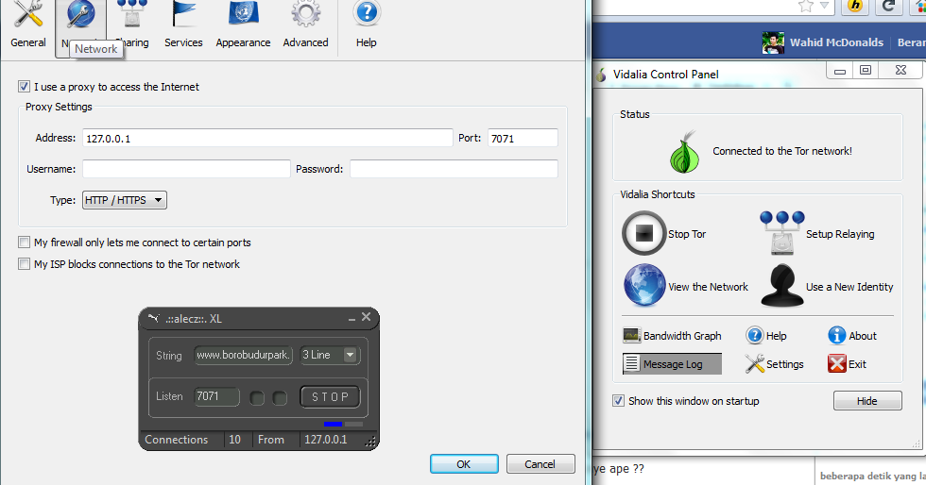The image size is (926, 485).
Task: Maximize the Vidalia Control Panel window
Action: click(866, 70)
